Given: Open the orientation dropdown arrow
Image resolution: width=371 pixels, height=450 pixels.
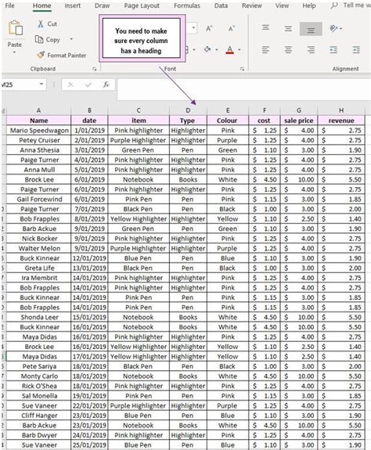Looking at the screenshot, I should [x=340, y=29].
